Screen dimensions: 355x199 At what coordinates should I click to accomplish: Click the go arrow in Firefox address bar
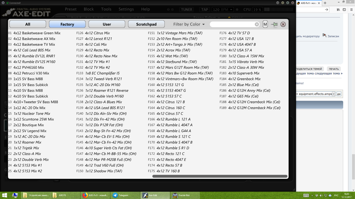point(326,10)
